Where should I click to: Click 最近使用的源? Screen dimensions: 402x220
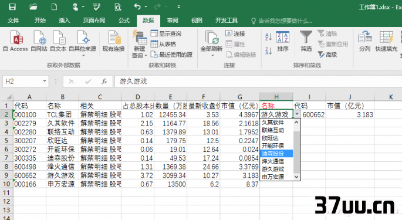click(171, 55)
